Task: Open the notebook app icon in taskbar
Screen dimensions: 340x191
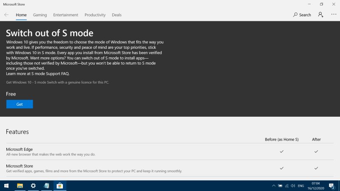Action: [x=46, y=186]
